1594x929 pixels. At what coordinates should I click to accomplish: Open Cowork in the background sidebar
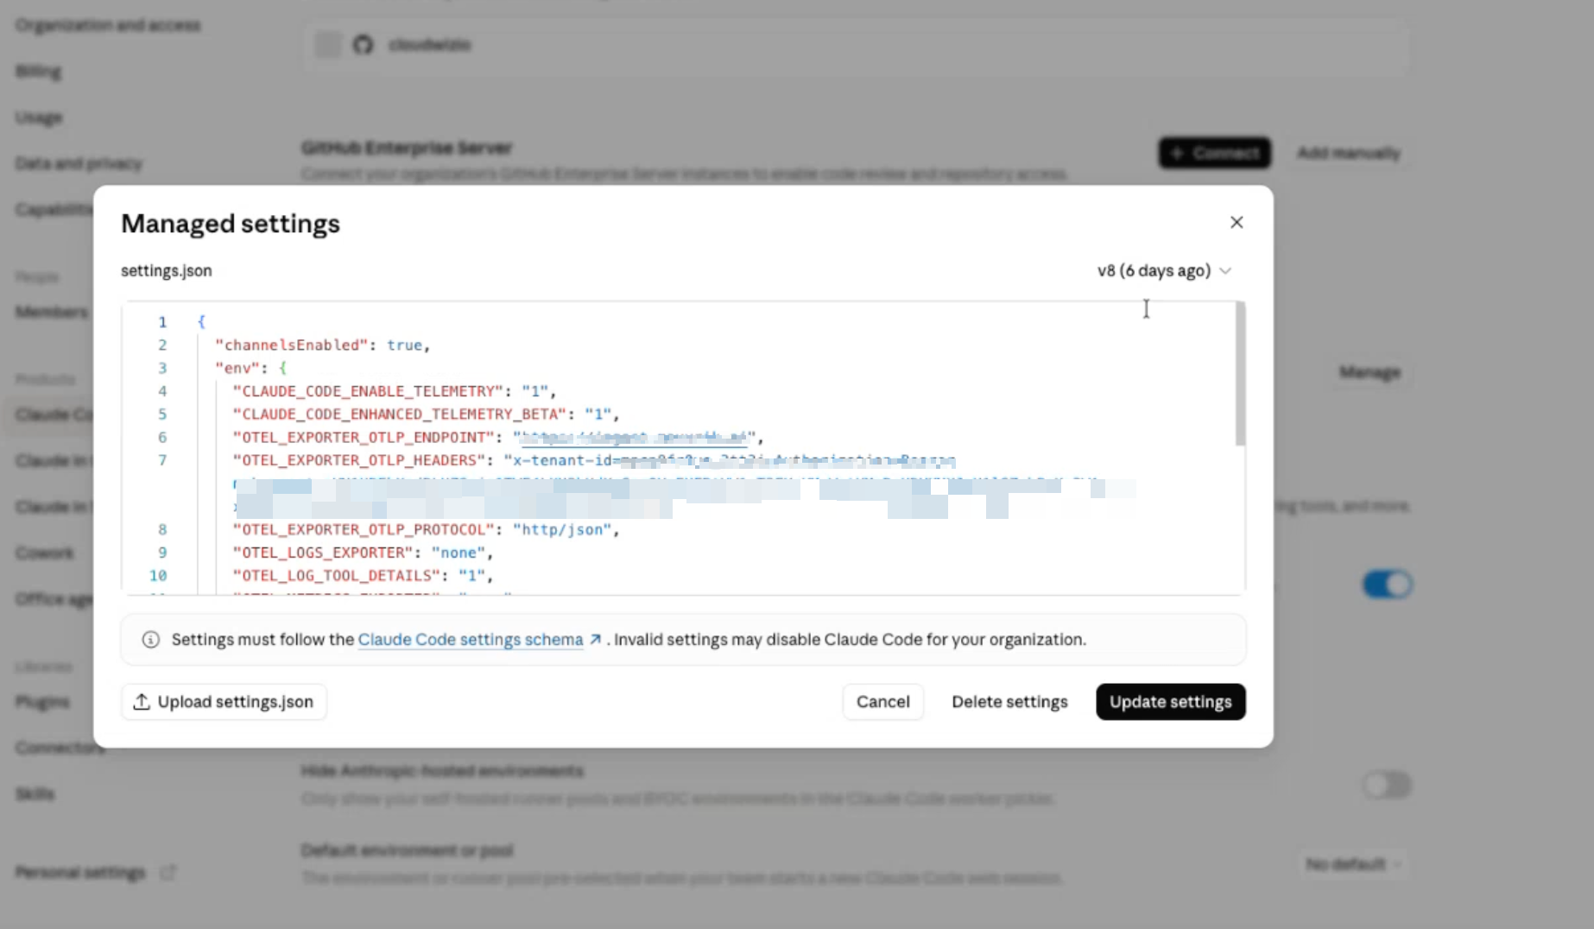click(45, 553)
